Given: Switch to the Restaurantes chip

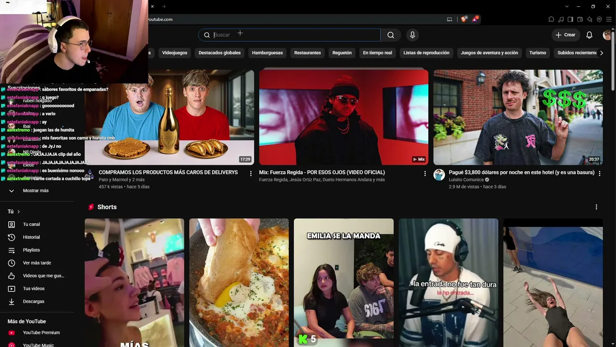Looking at the screenshot, I should tap(308, 53).
